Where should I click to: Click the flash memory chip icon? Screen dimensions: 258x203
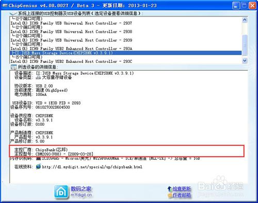(38, 158)
